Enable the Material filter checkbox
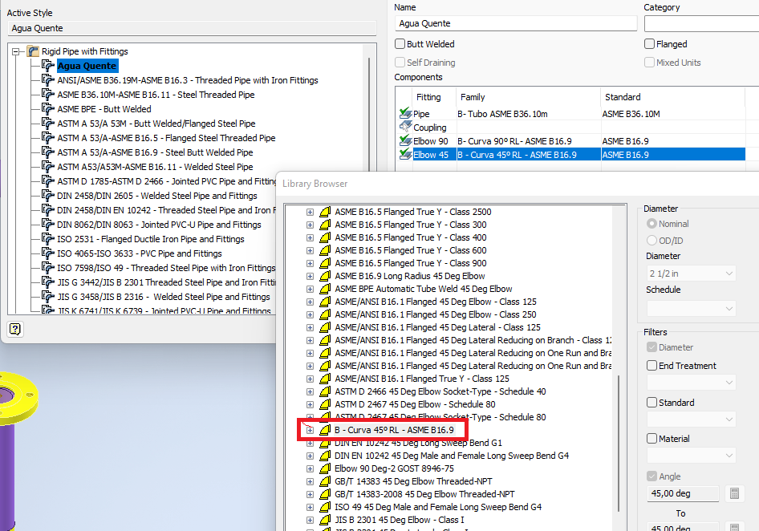The height and width of the screenshot is (531, 759). [652, 439]
